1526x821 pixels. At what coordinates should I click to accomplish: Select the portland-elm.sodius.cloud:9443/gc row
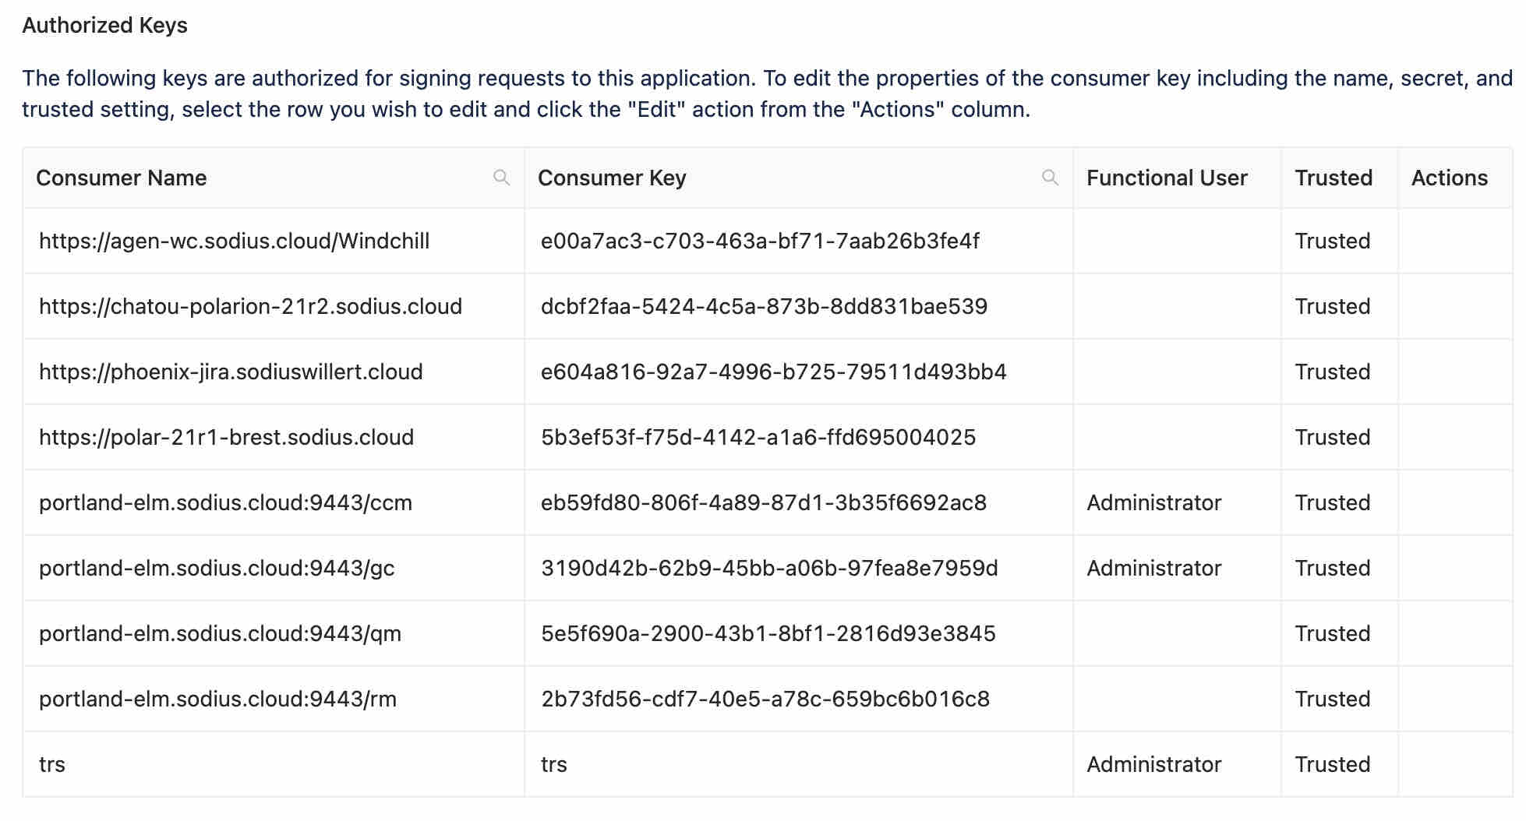point(768,568)
